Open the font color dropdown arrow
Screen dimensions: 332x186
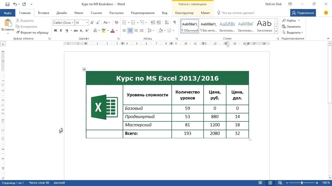pos(117,30)
